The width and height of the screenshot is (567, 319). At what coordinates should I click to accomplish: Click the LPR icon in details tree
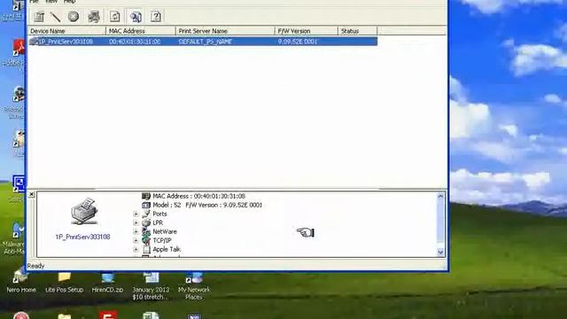(x=146, y=222)
